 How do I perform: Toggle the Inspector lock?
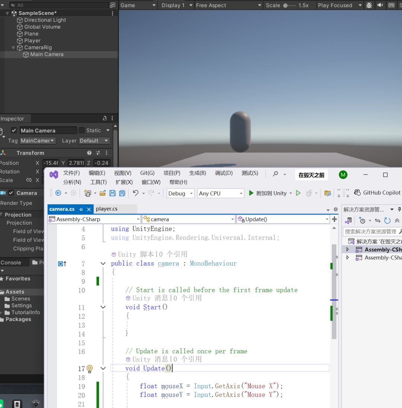(x=105, y=118)
